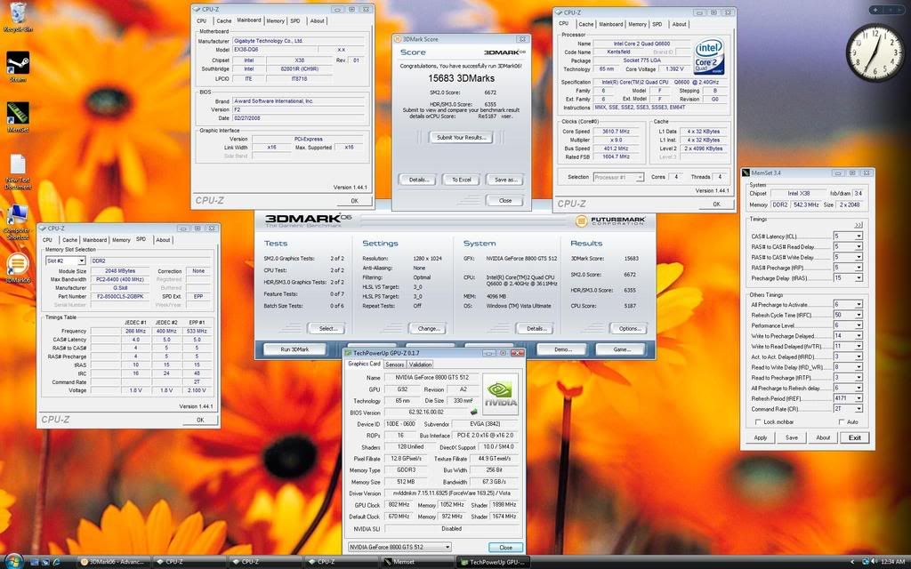Viewport: 911px width, 569px height.
Task: Click the To Excel button
Action: coord(462,180)
